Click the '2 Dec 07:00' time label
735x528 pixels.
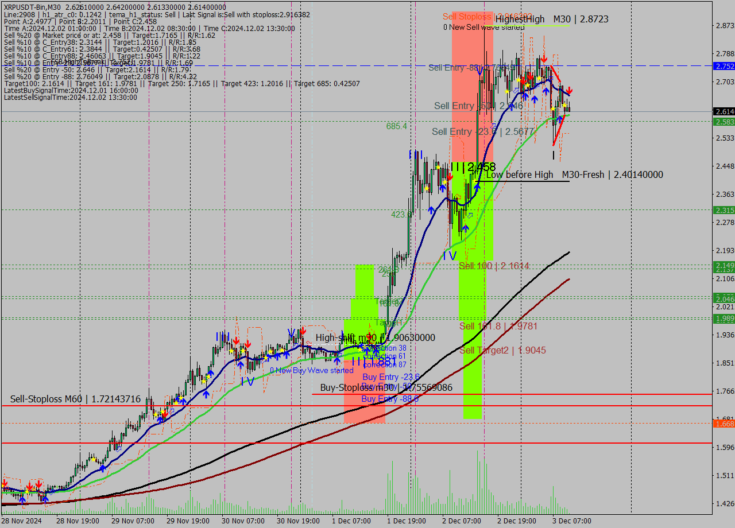(x=462, y=521)
